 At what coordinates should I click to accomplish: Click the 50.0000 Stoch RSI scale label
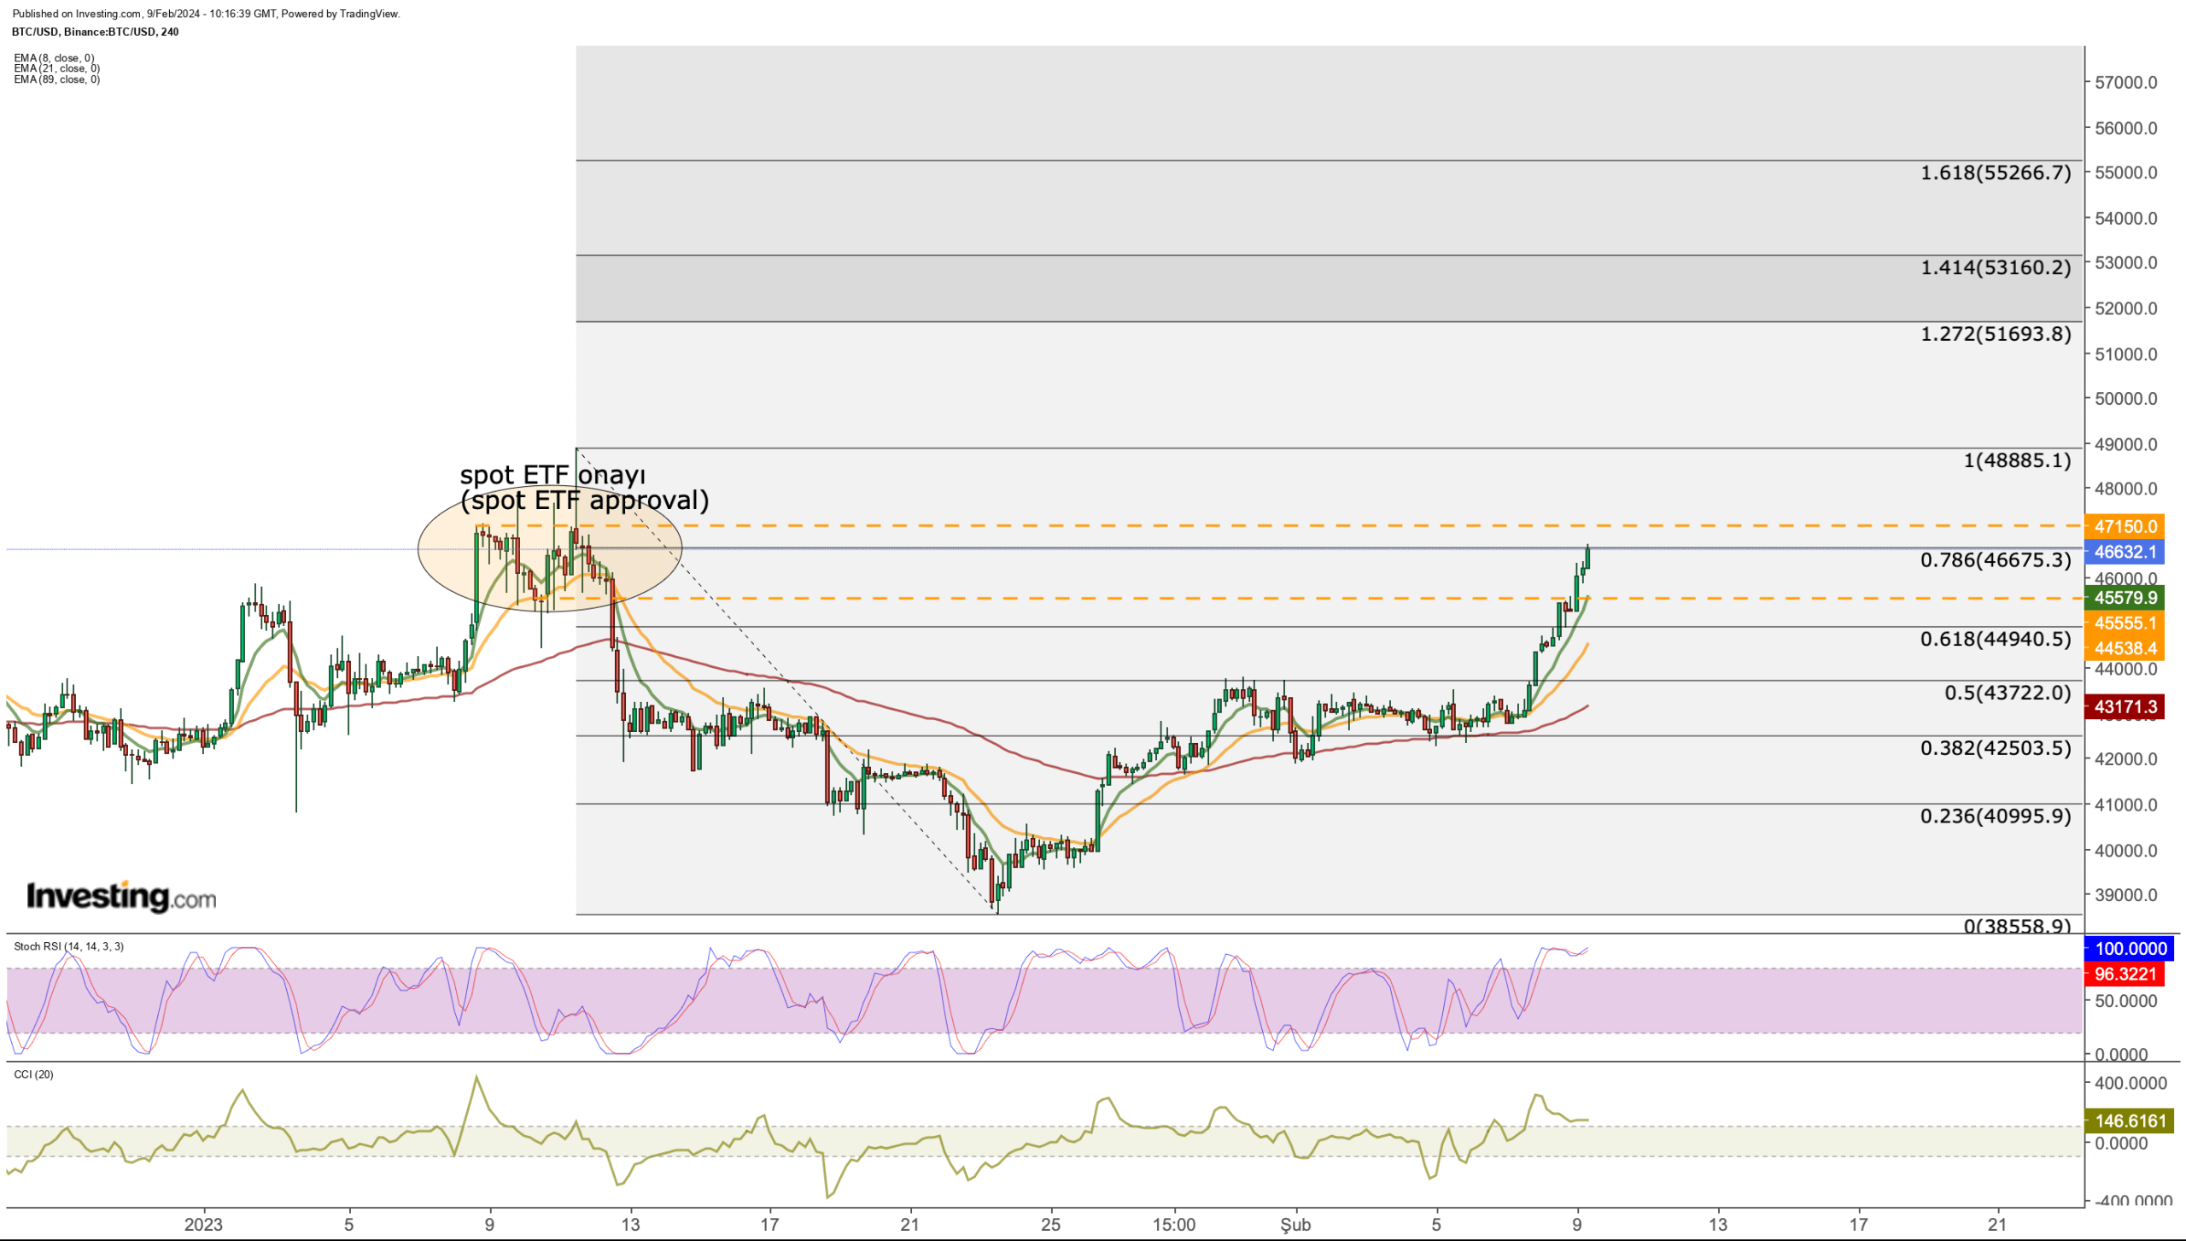[x=2126, y=1000]
